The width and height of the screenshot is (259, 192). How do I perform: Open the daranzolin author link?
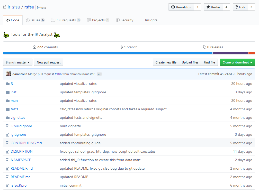pos(20,74)
